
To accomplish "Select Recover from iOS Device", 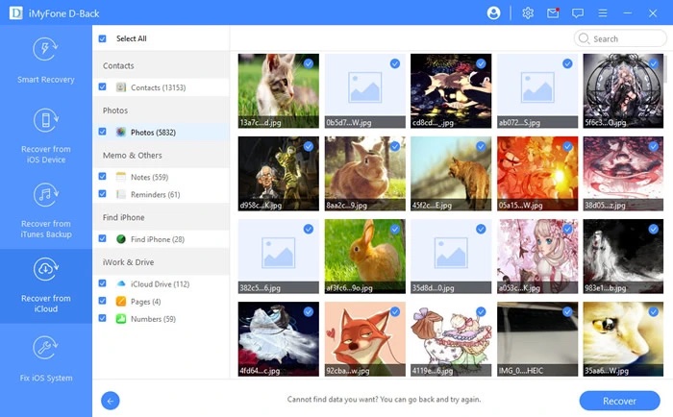I will point(46,135).
